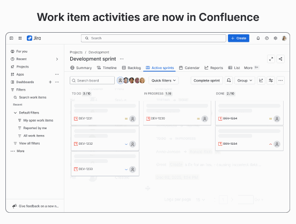Filter board by second assignee avatar
Viewport: 296px width, 224px height.
point(126,80)
